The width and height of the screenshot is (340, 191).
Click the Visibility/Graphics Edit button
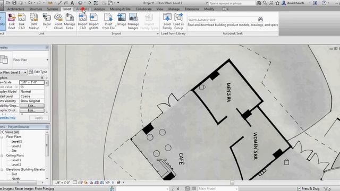[32, 106]
